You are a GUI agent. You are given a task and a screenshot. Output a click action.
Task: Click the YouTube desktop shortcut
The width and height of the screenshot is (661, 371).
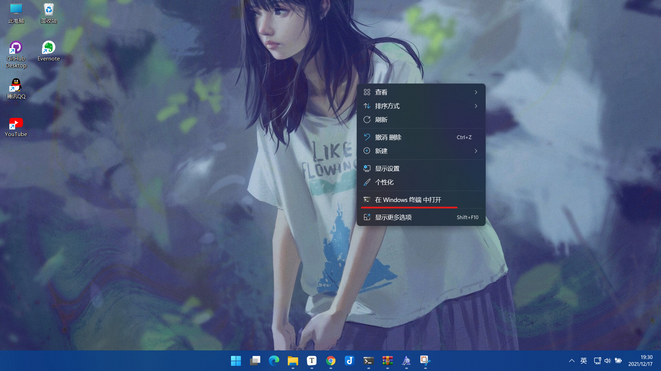(x=16, y=124)
